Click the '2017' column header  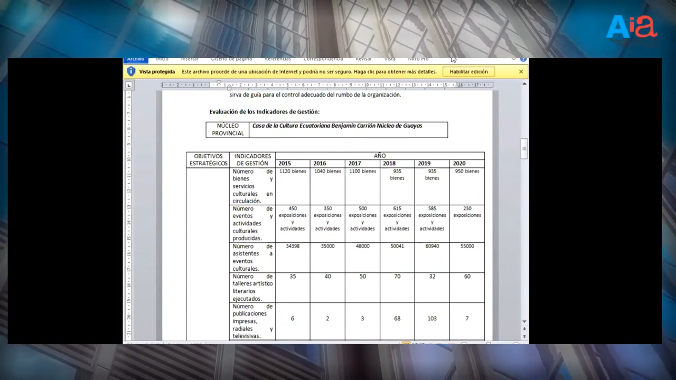click(362, 164)
